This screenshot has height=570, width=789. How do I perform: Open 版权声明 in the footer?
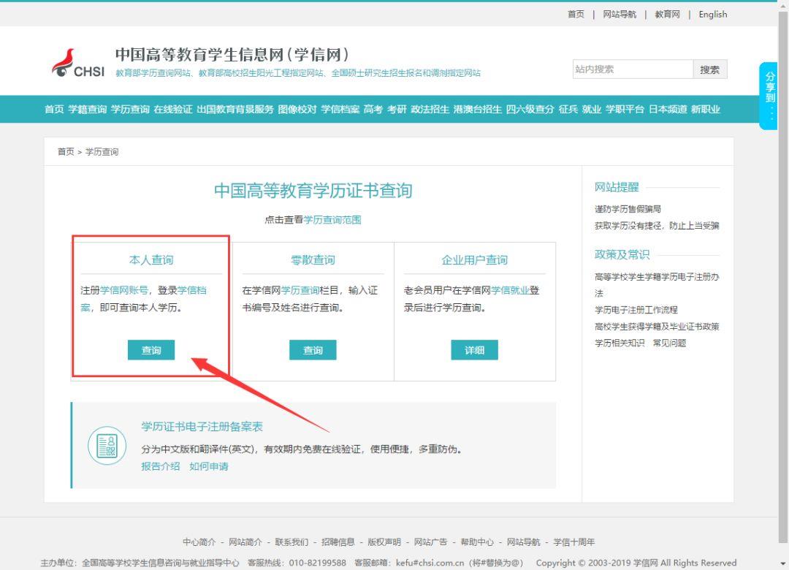point(384,541)
